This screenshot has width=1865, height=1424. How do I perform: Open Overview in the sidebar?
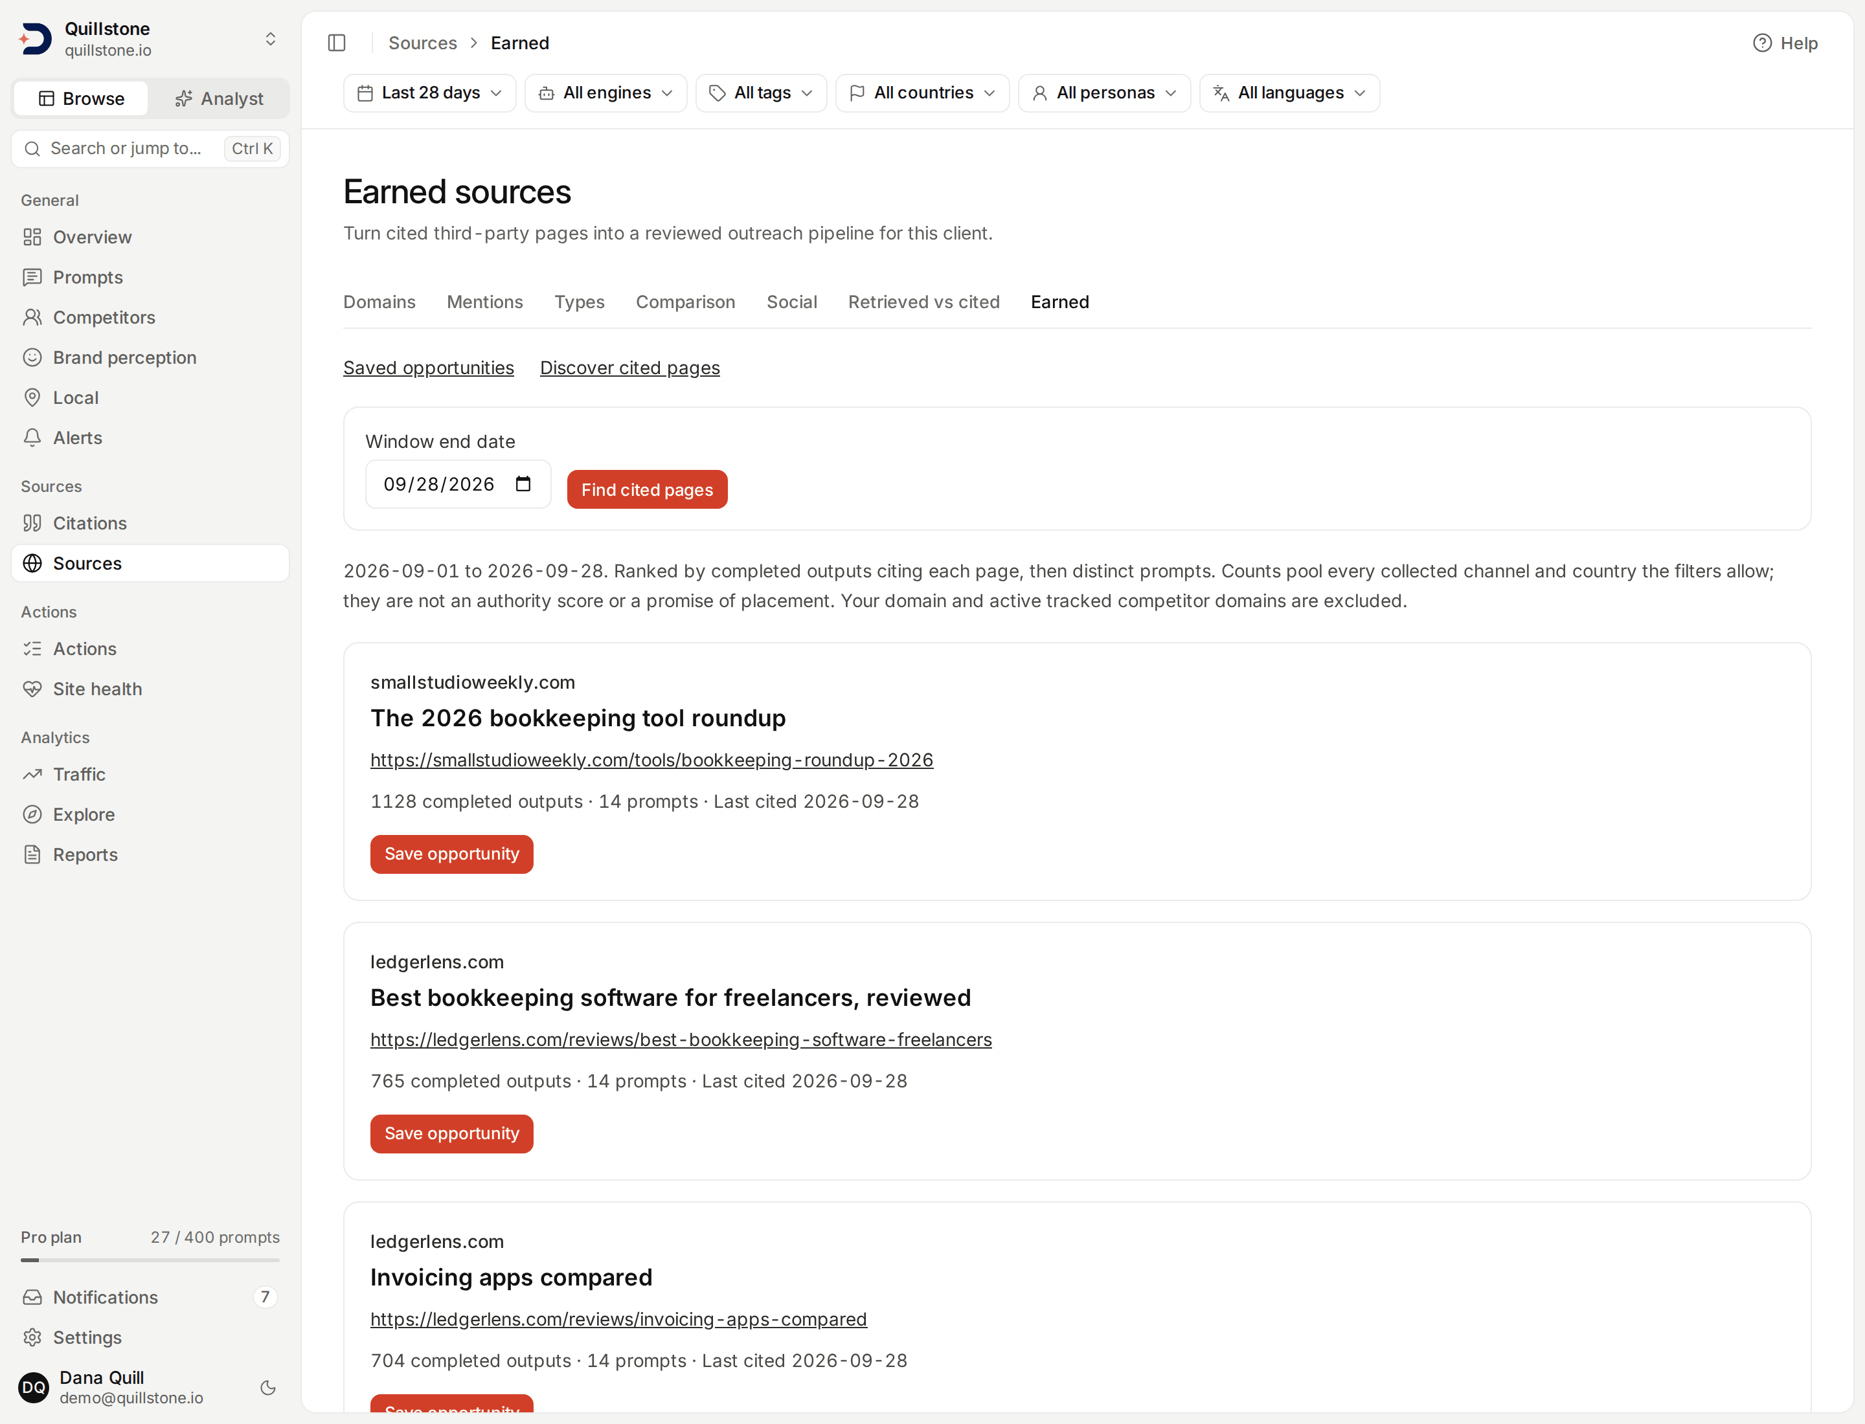150,238
